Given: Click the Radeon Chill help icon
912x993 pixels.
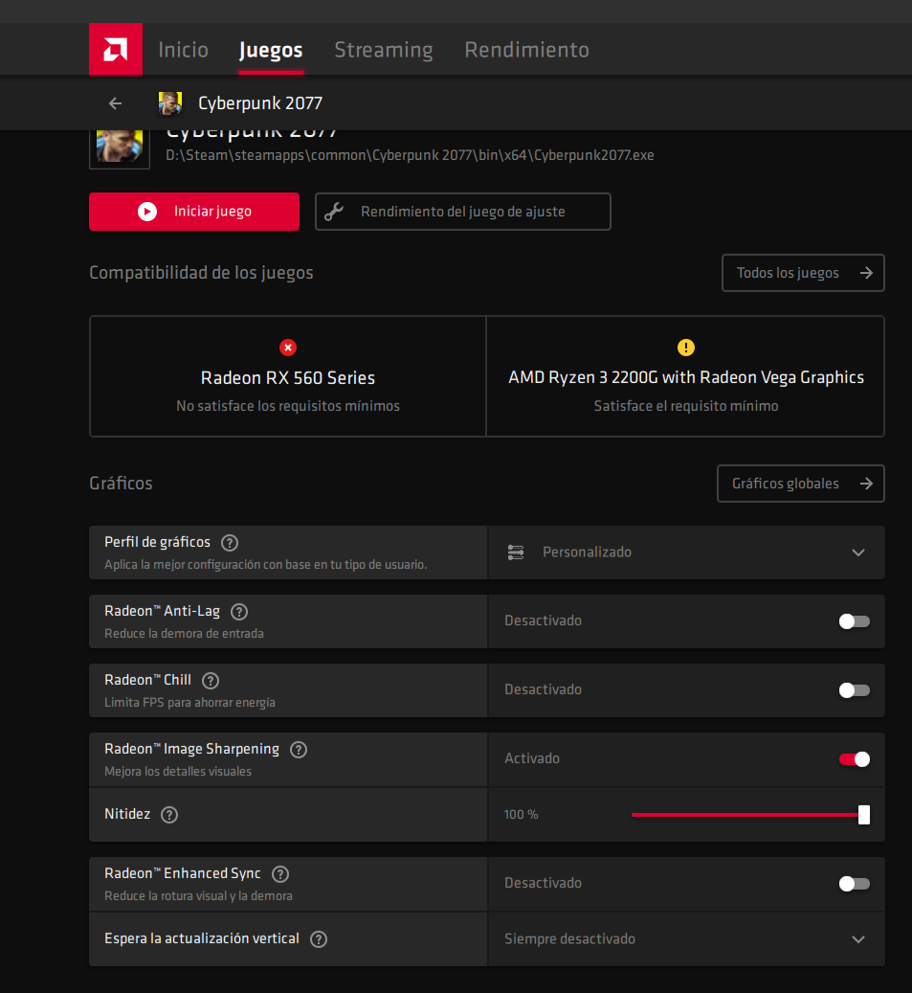Looking at the screenshot, I should tap(211, 681).
